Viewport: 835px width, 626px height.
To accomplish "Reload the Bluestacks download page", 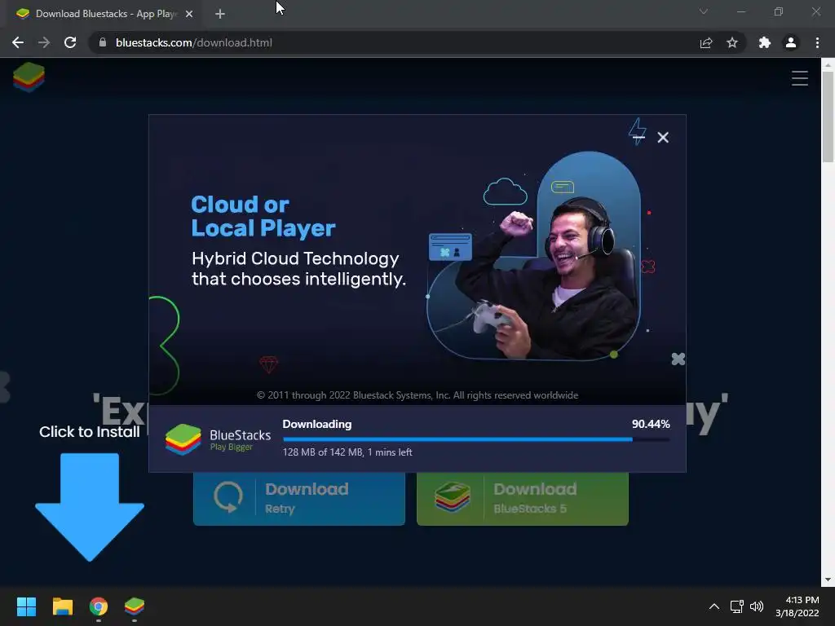I will coord(70,42).
